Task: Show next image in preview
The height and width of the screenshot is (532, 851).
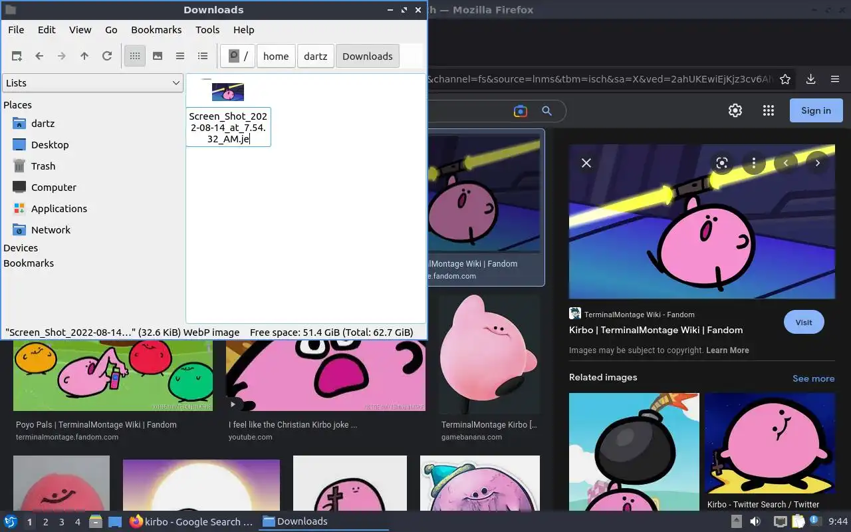Action: (x=818, y=163)
